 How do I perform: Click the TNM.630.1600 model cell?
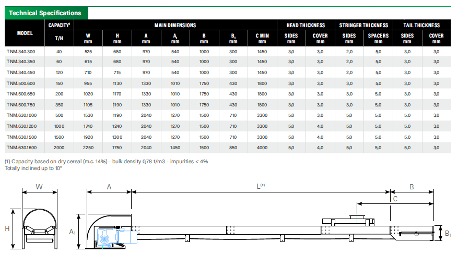[x=22, y=147]
